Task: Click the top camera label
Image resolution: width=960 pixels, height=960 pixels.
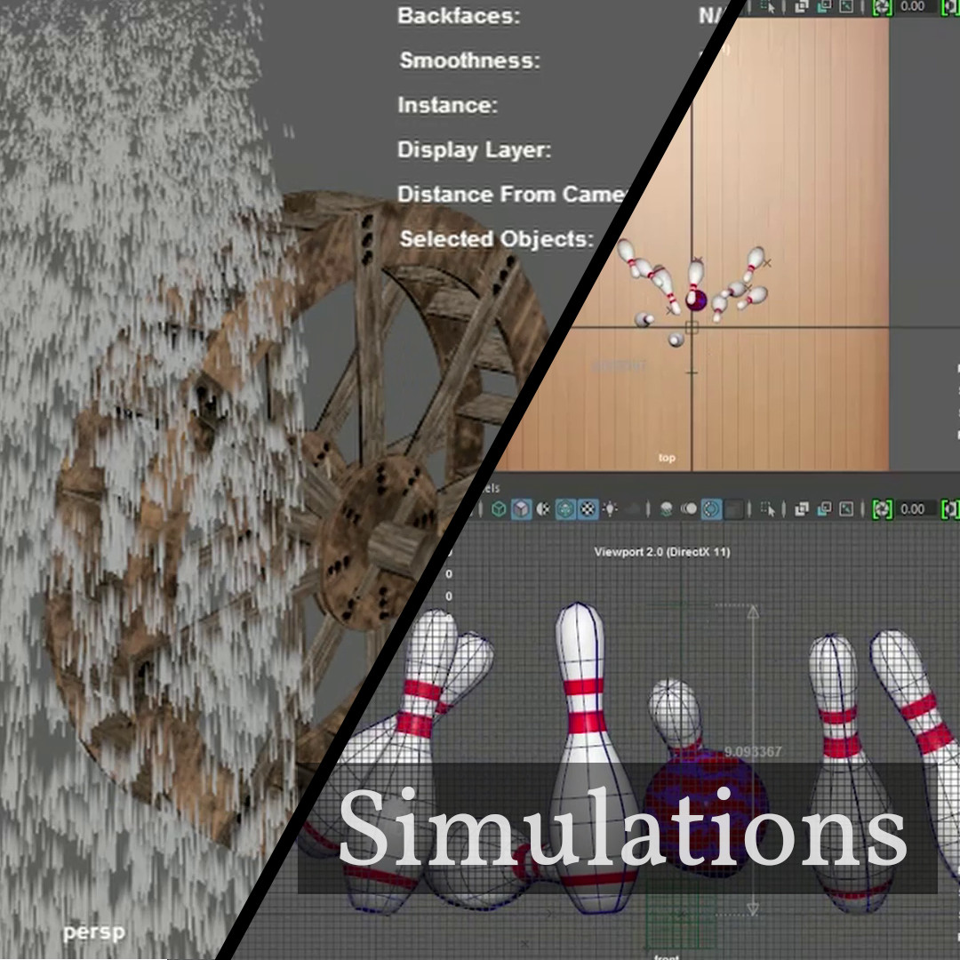Action: [x=668, y=457]
